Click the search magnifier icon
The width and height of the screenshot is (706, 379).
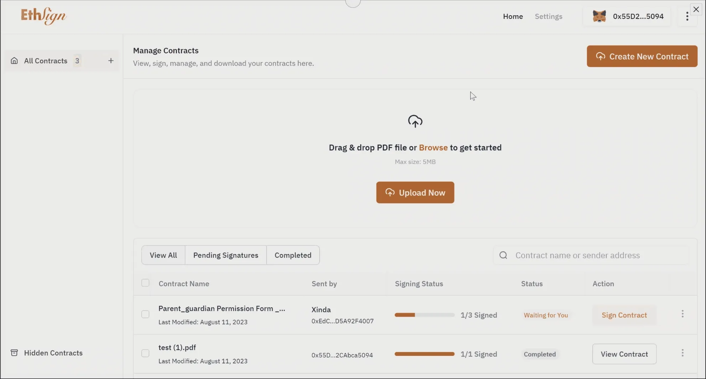tap(503, 255)
